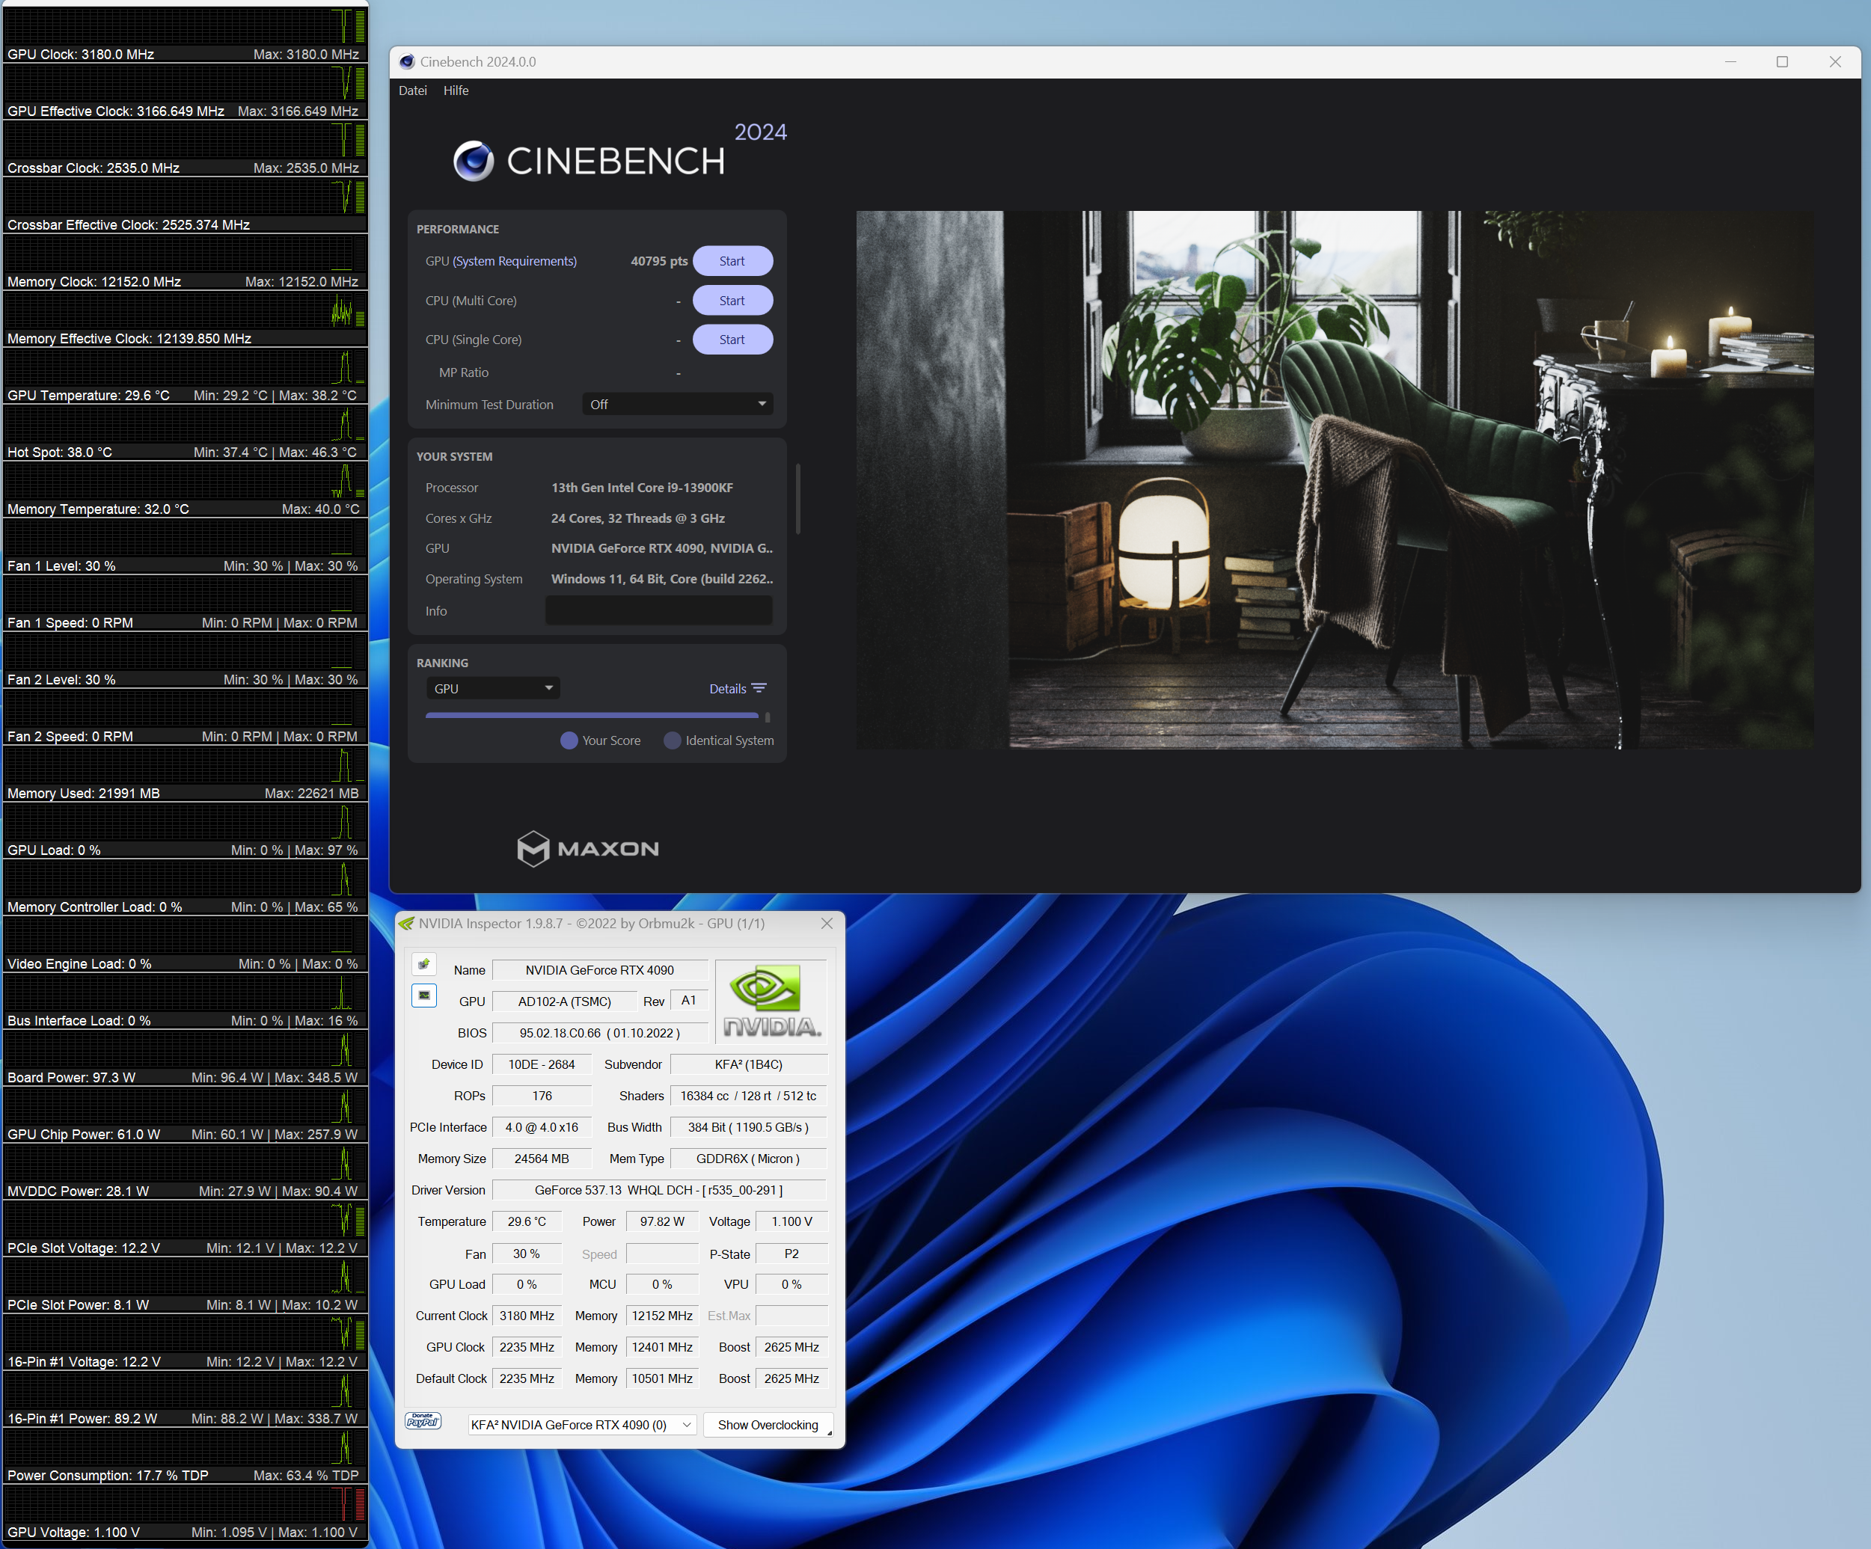Open the KFA² GeForce RTX 4090 GPU selector

tap(581, 1425)
